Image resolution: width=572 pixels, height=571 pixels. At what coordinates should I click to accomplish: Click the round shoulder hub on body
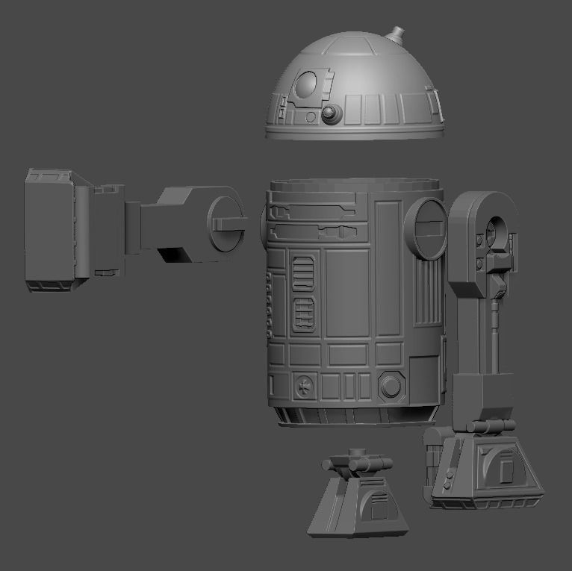[x=426, y=228]
